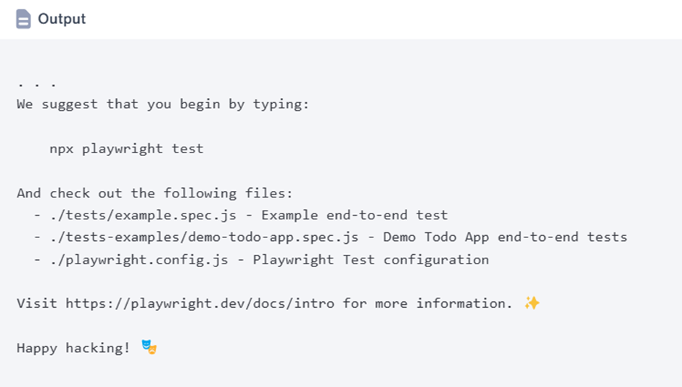This screenshot has height=387, width=682.
Task: Click the 'Output' heading label
Action: point(62,19)
